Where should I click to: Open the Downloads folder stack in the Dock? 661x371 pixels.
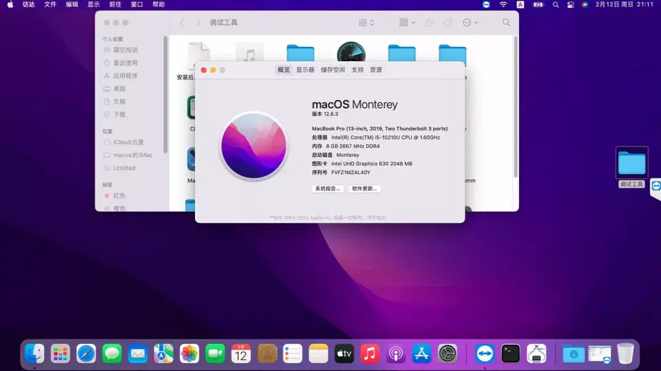tap(573, 354)
